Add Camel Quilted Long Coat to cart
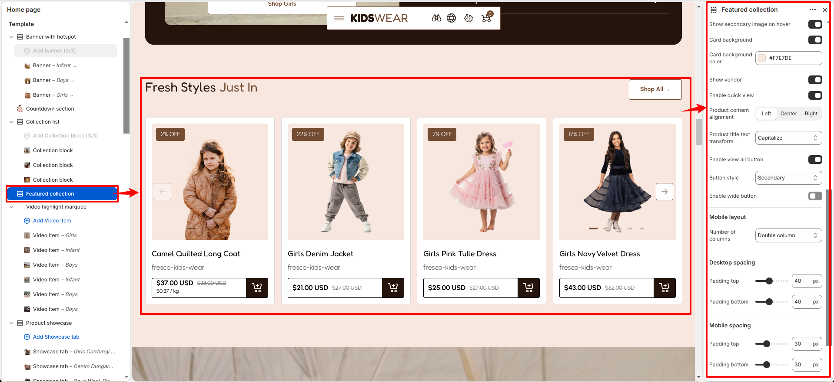The width and height of the screenshot is (834, 382). (x=257, y=288)
